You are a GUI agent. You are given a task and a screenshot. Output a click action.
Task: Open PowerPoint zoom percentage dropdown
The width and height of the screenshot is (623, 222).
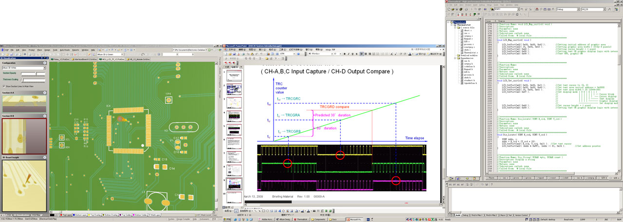click(x=294, y=54)
